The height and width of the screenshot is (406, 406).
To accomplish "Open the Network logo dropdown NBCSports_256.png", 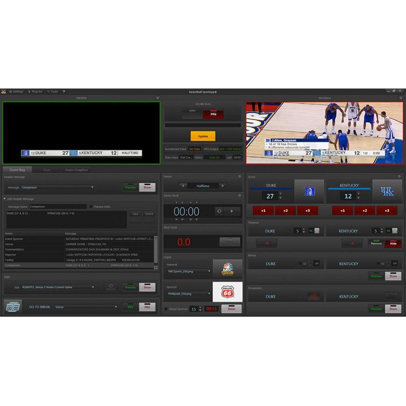I will (189, 271).
